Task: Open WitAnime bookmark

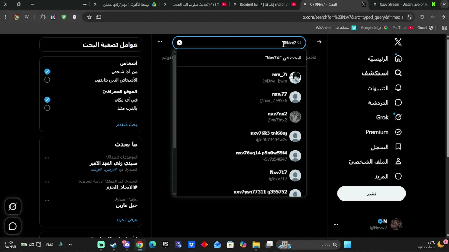Action: pos(336,28)
